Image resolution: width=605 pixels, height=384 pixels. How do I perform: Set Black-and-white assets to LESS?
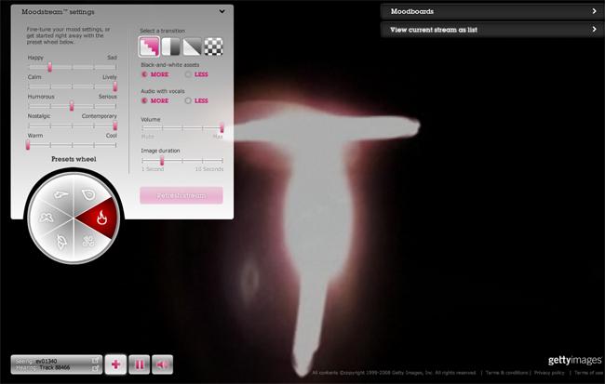188,74
